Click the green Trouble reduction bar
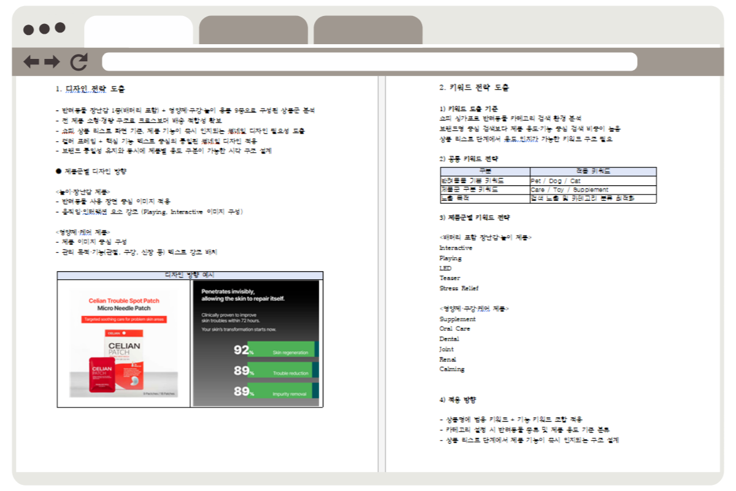Viewport: 736px width, 491px height. [x=280, y=371]
